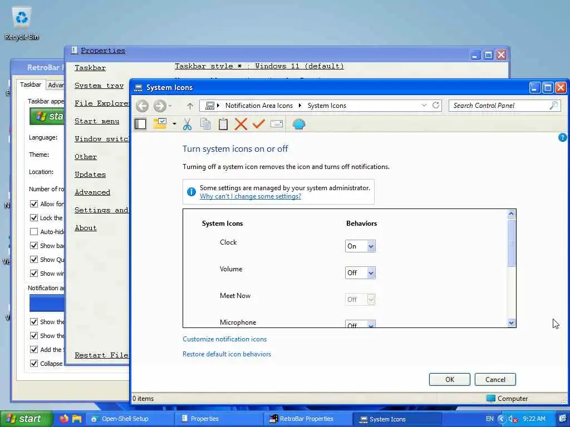The height and width of the screenshot is (427, 570).
Task: Enable the Auto-hide checkbox in RetroBar
Action: [34, 232]
